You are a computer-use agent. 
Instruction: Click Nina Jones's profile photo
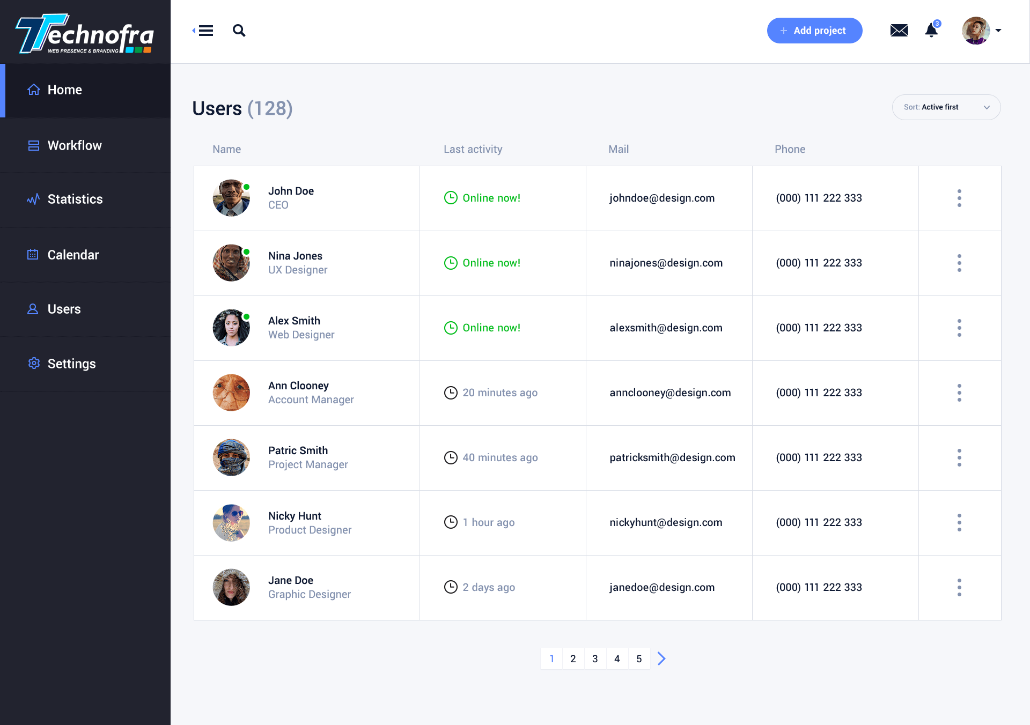click(231, 263)
